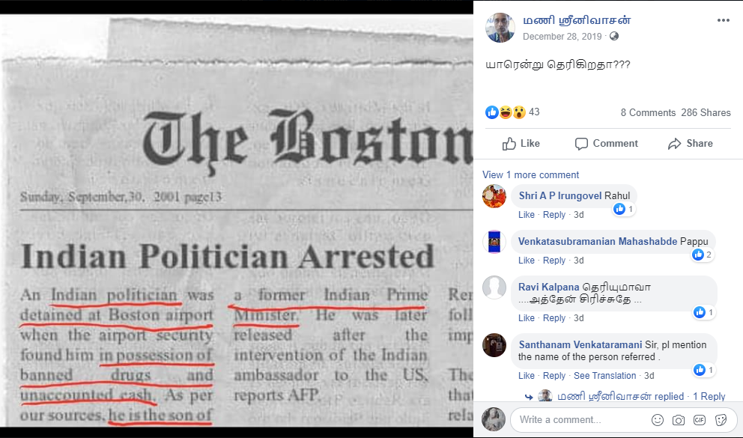
Task: Attach a photo using camera icon
Action: click(679, 420)
